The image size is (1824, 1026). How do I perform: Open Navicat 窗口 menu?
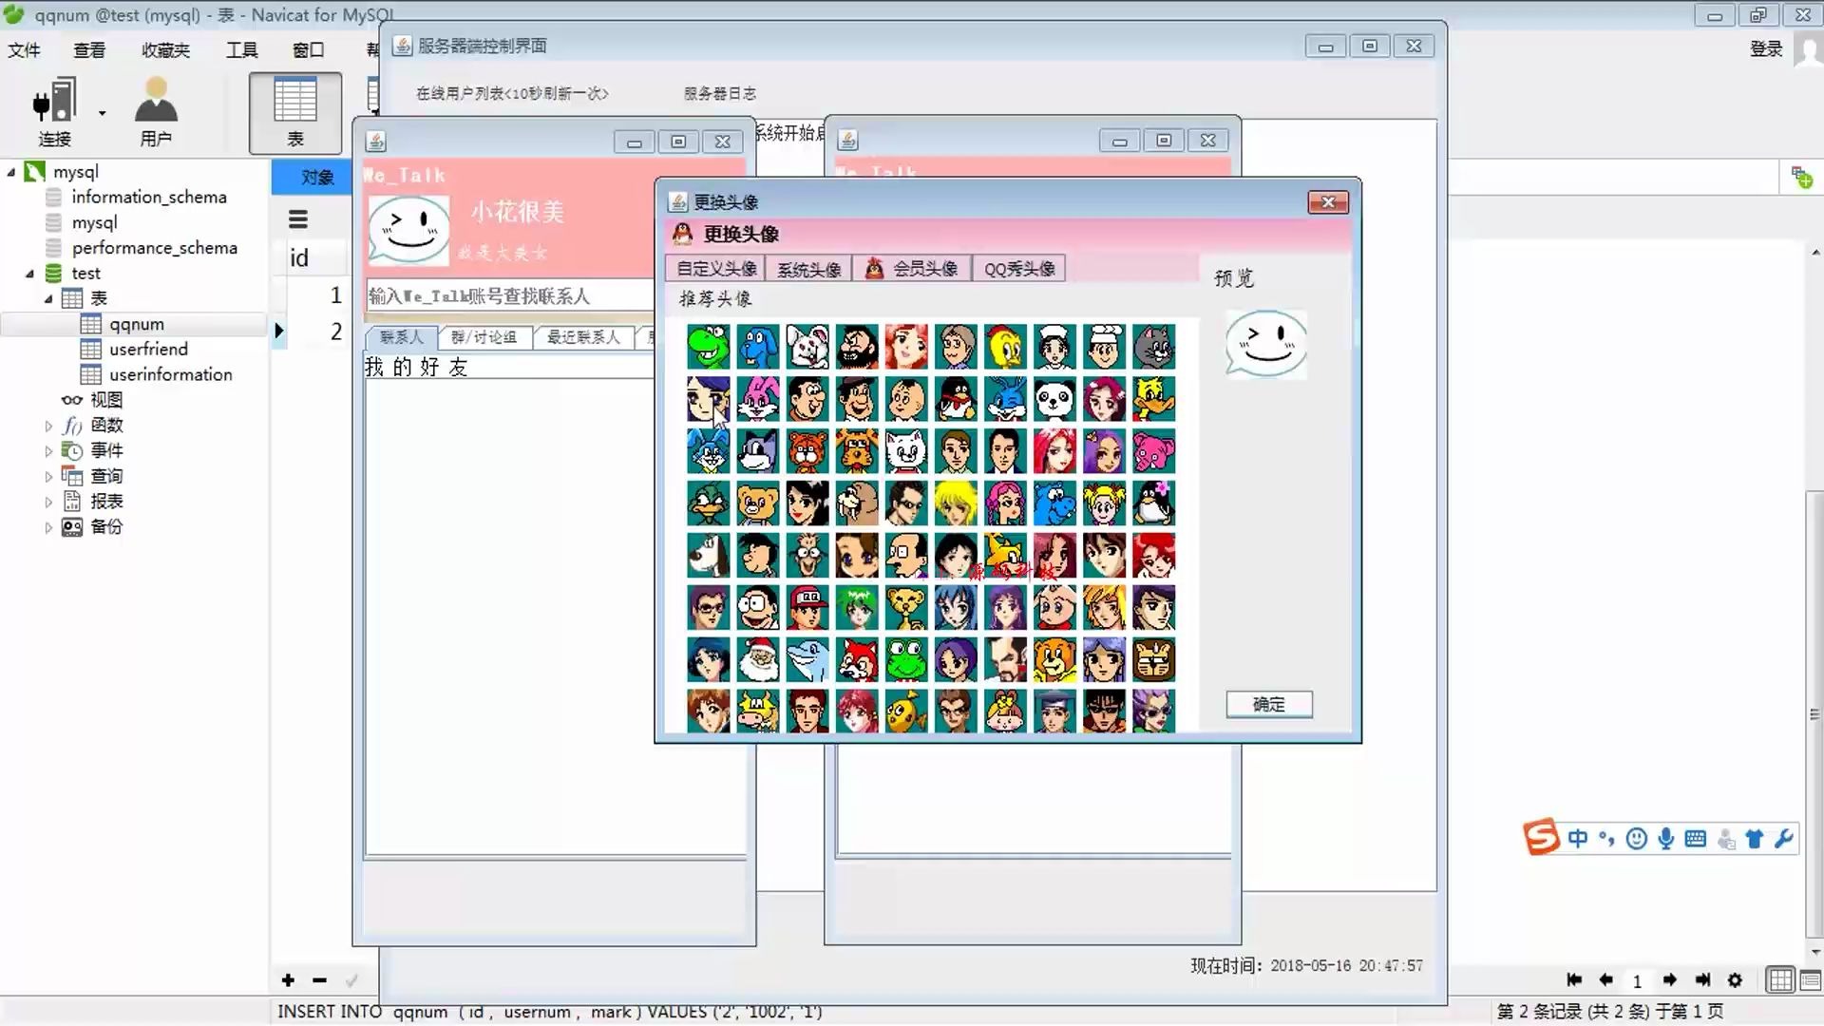[x=308, y=49]
